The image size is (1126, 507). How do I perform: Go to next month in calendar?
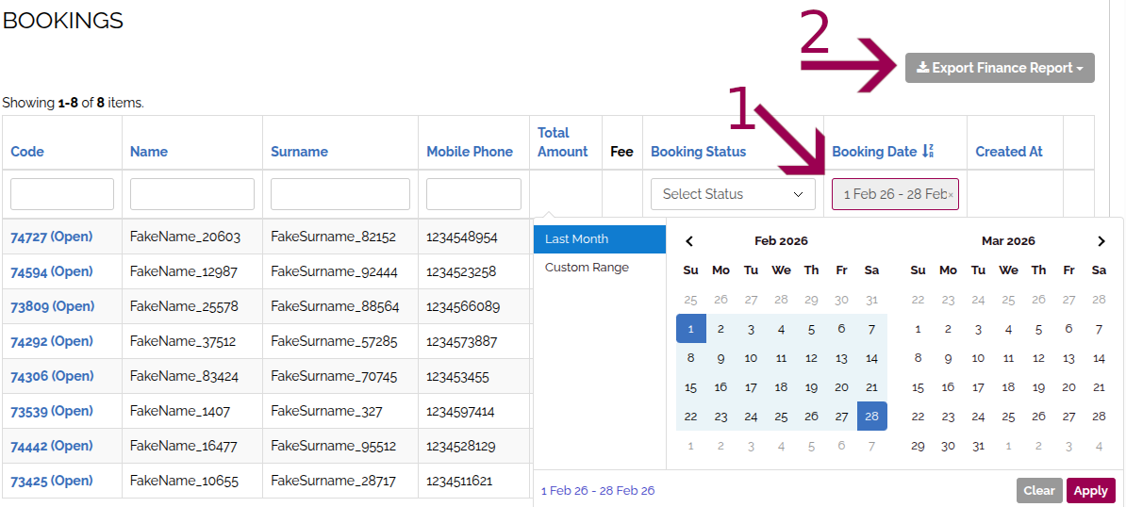click(x=1101, y=241)
